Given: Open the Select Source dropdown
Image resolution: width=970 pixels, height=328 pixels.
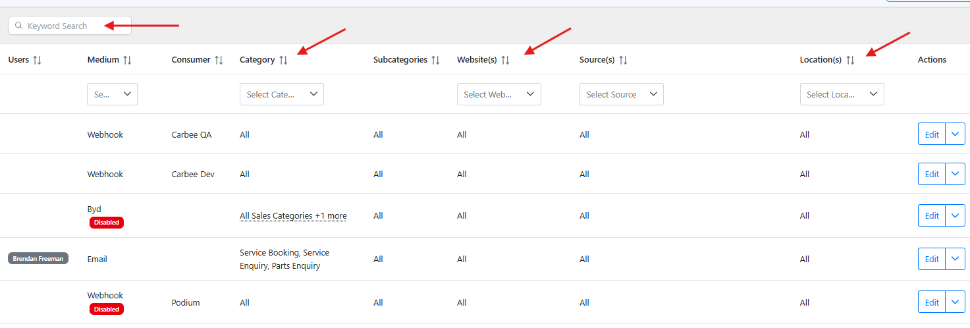Looking at the screenshot, I should pos(621,94).
